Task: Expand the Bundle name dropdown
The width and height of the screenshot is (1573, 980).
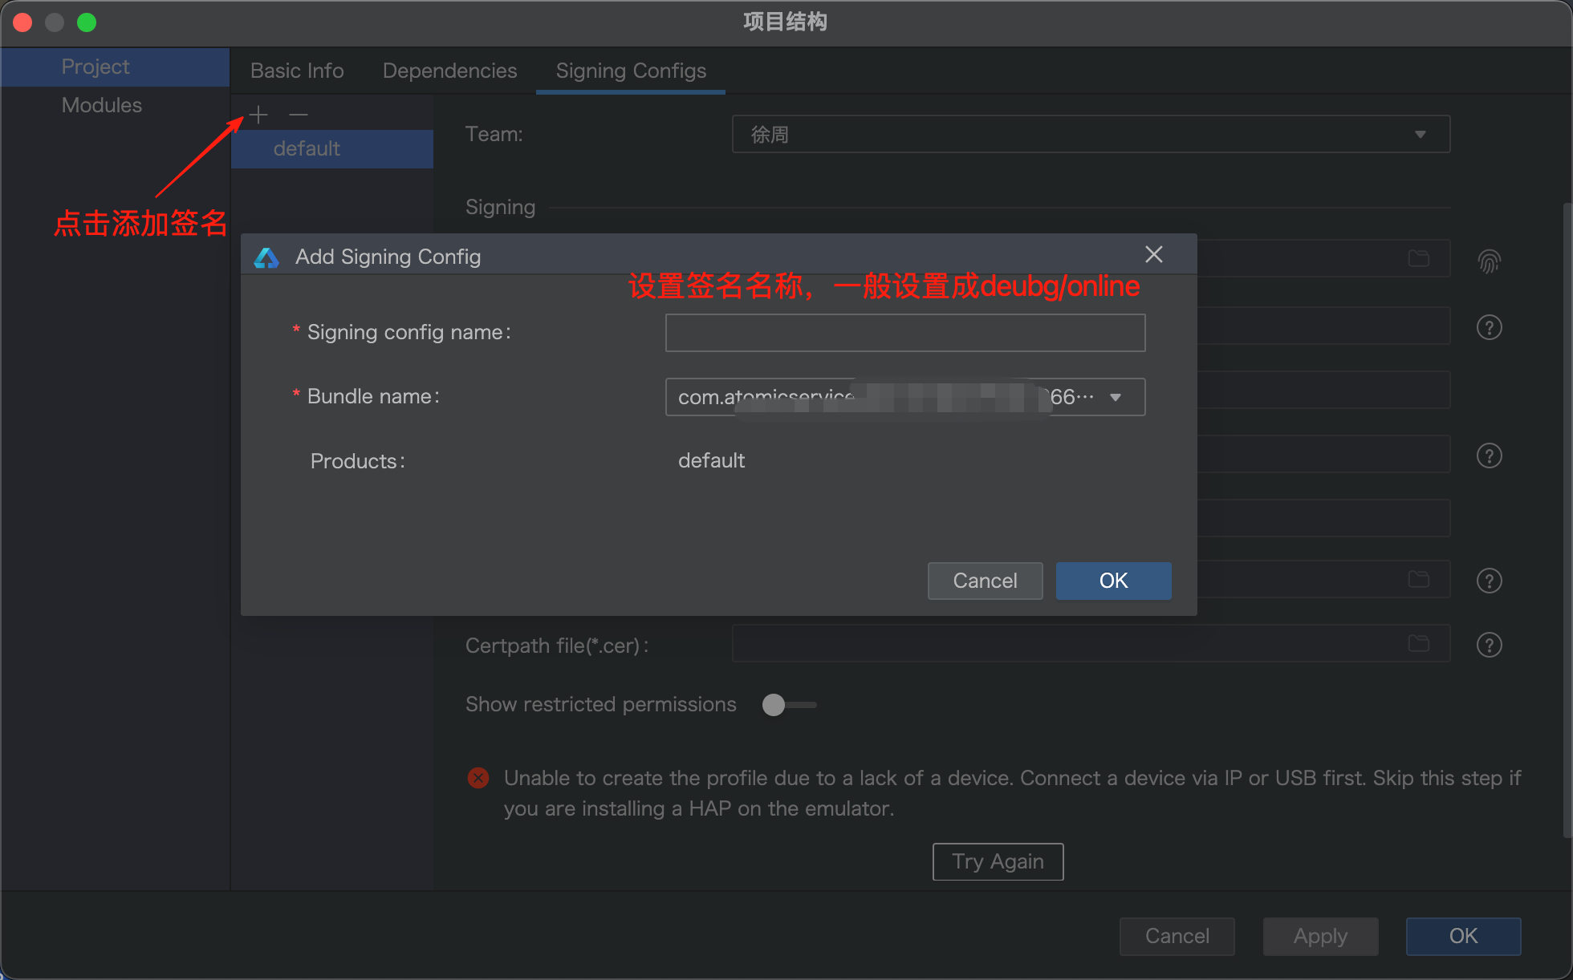Action: [x=1115, y=397]
